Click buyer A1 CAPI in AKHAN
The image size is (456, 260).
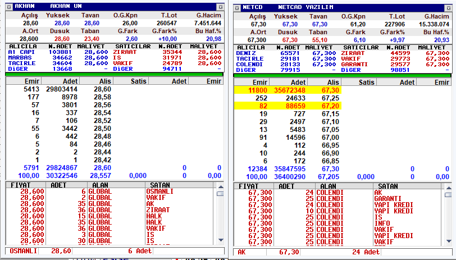(x=21, y=52)
